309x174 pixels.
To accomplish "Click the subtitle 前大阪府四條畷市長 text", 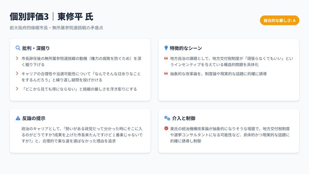I will pos(56,28).
